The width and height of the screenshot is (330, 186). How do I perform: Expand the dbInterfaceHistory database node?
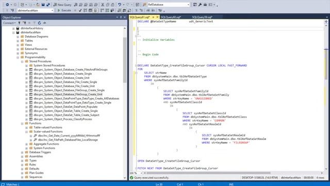click(x=13, y=28)
